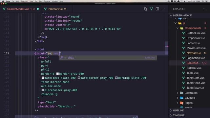Accept the 'this' tabnine autocomplete suggestion
Image resolution: width=210 pixels, height=118 pixels.
click(x=108, y=58)
